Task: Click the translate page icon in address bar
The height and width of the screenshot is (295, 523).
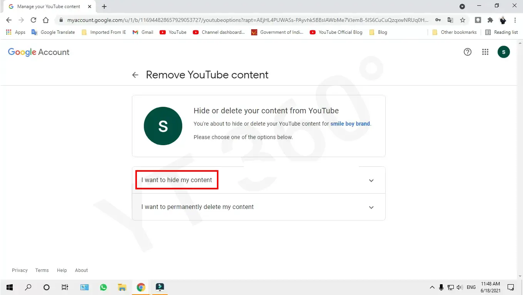Action: (x=450, y=20)
